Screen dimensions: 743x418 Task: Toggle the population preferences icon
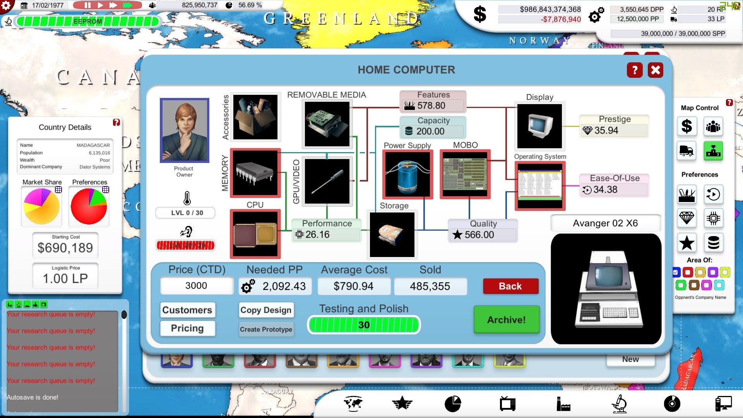point(714,127)
